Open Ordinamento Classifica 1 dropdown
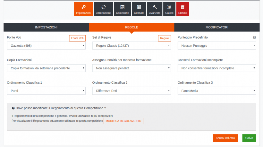263x147 pixels. pyautogui.click(x=46, y=91)
